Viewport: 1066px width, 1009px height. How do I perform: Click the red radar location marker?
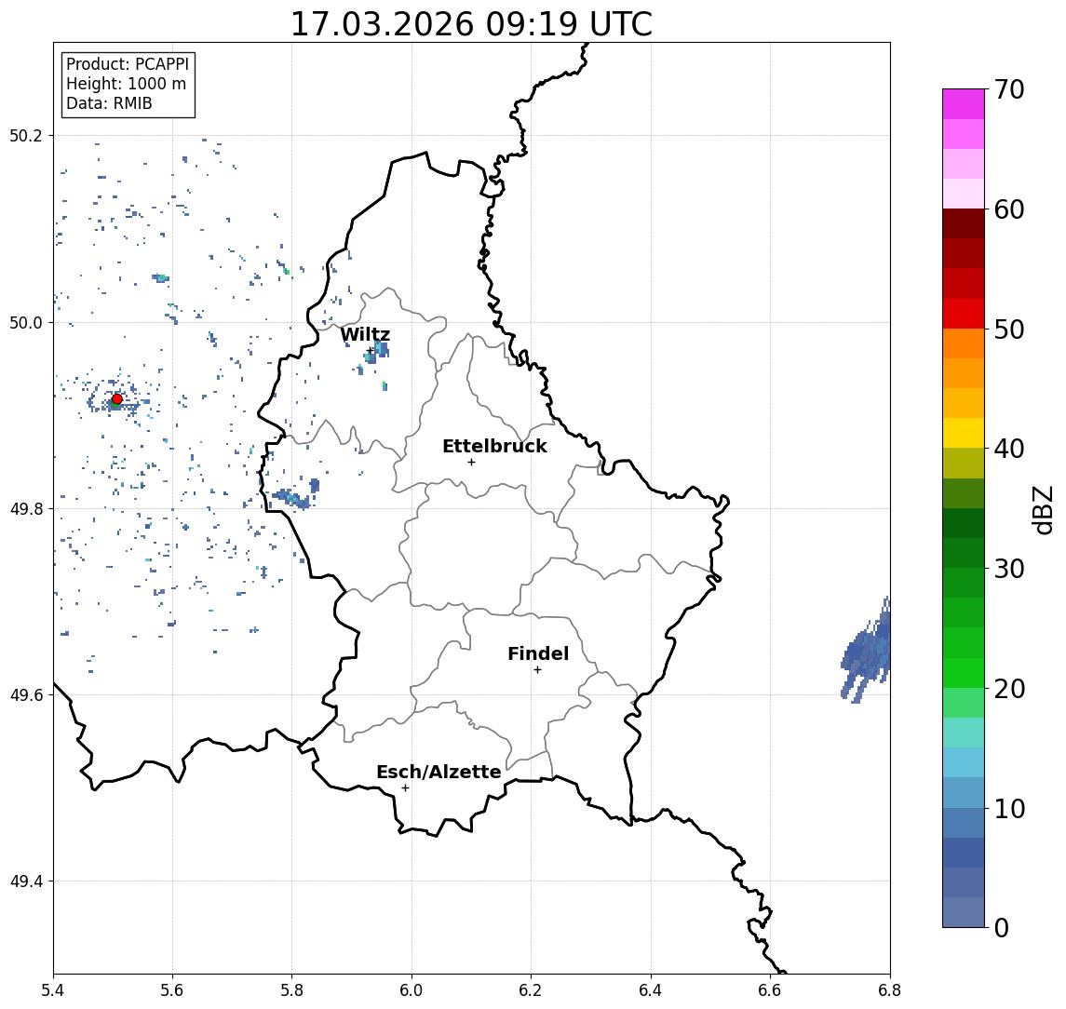tap(117, 399)
